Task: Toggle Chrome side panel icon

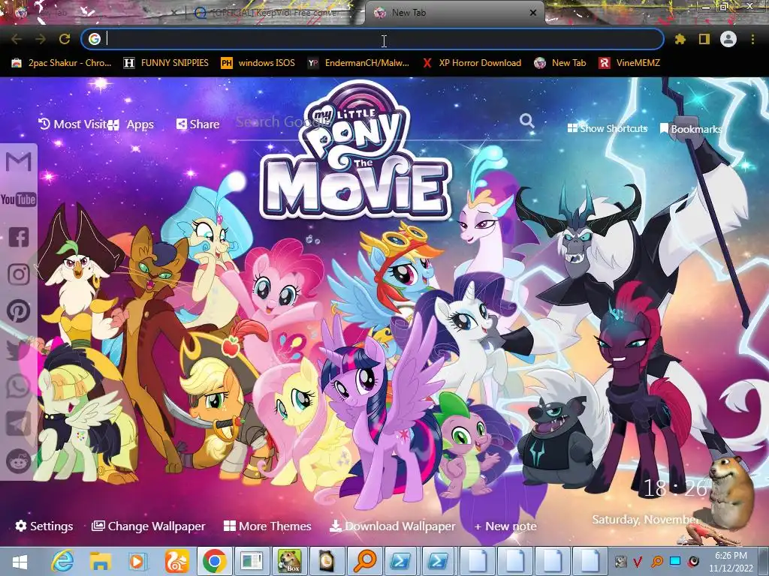Action: click(704, 39)
